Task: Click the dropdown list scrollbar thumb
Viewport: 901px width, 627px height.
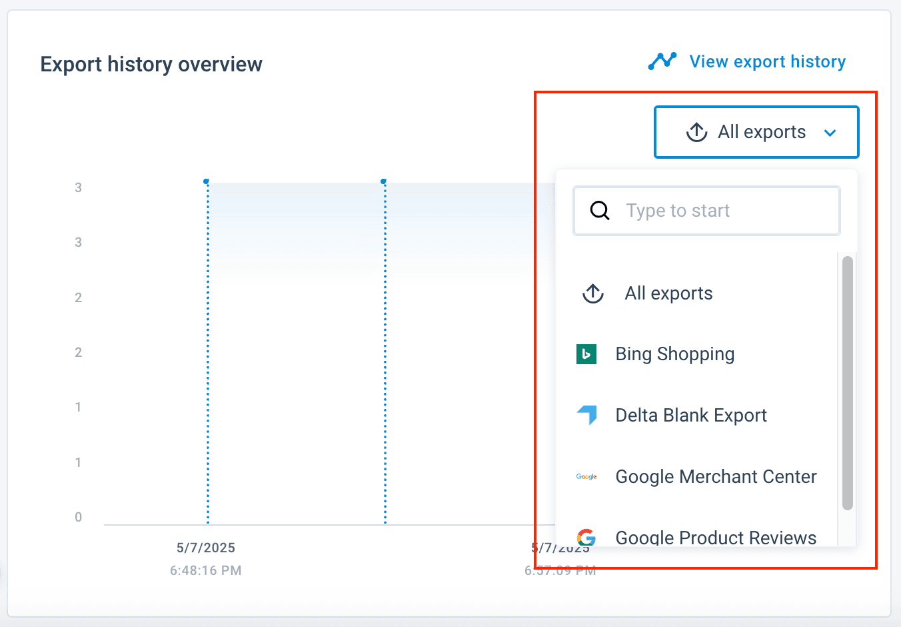Action: coord(847,383)
